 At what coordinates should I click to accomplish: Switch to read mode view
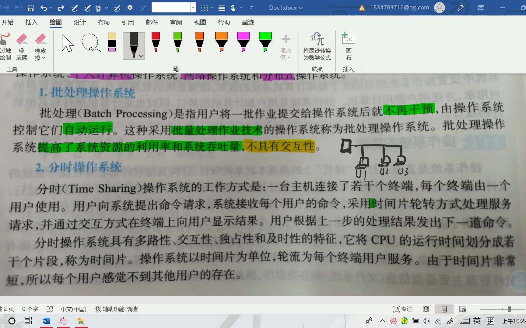tap(426, 309)
